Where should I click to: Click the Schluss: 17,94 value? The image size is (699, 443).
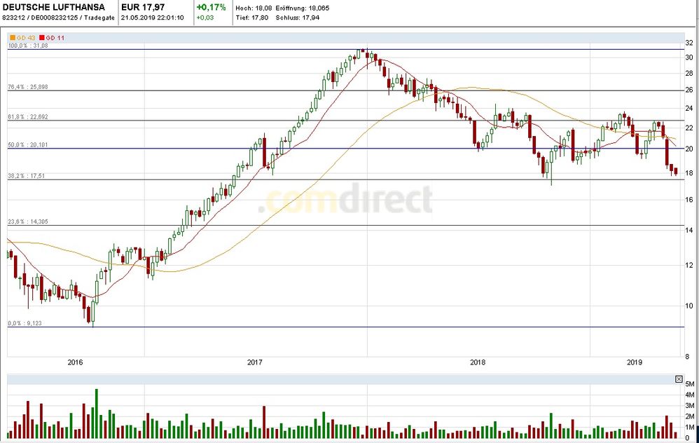298,18
